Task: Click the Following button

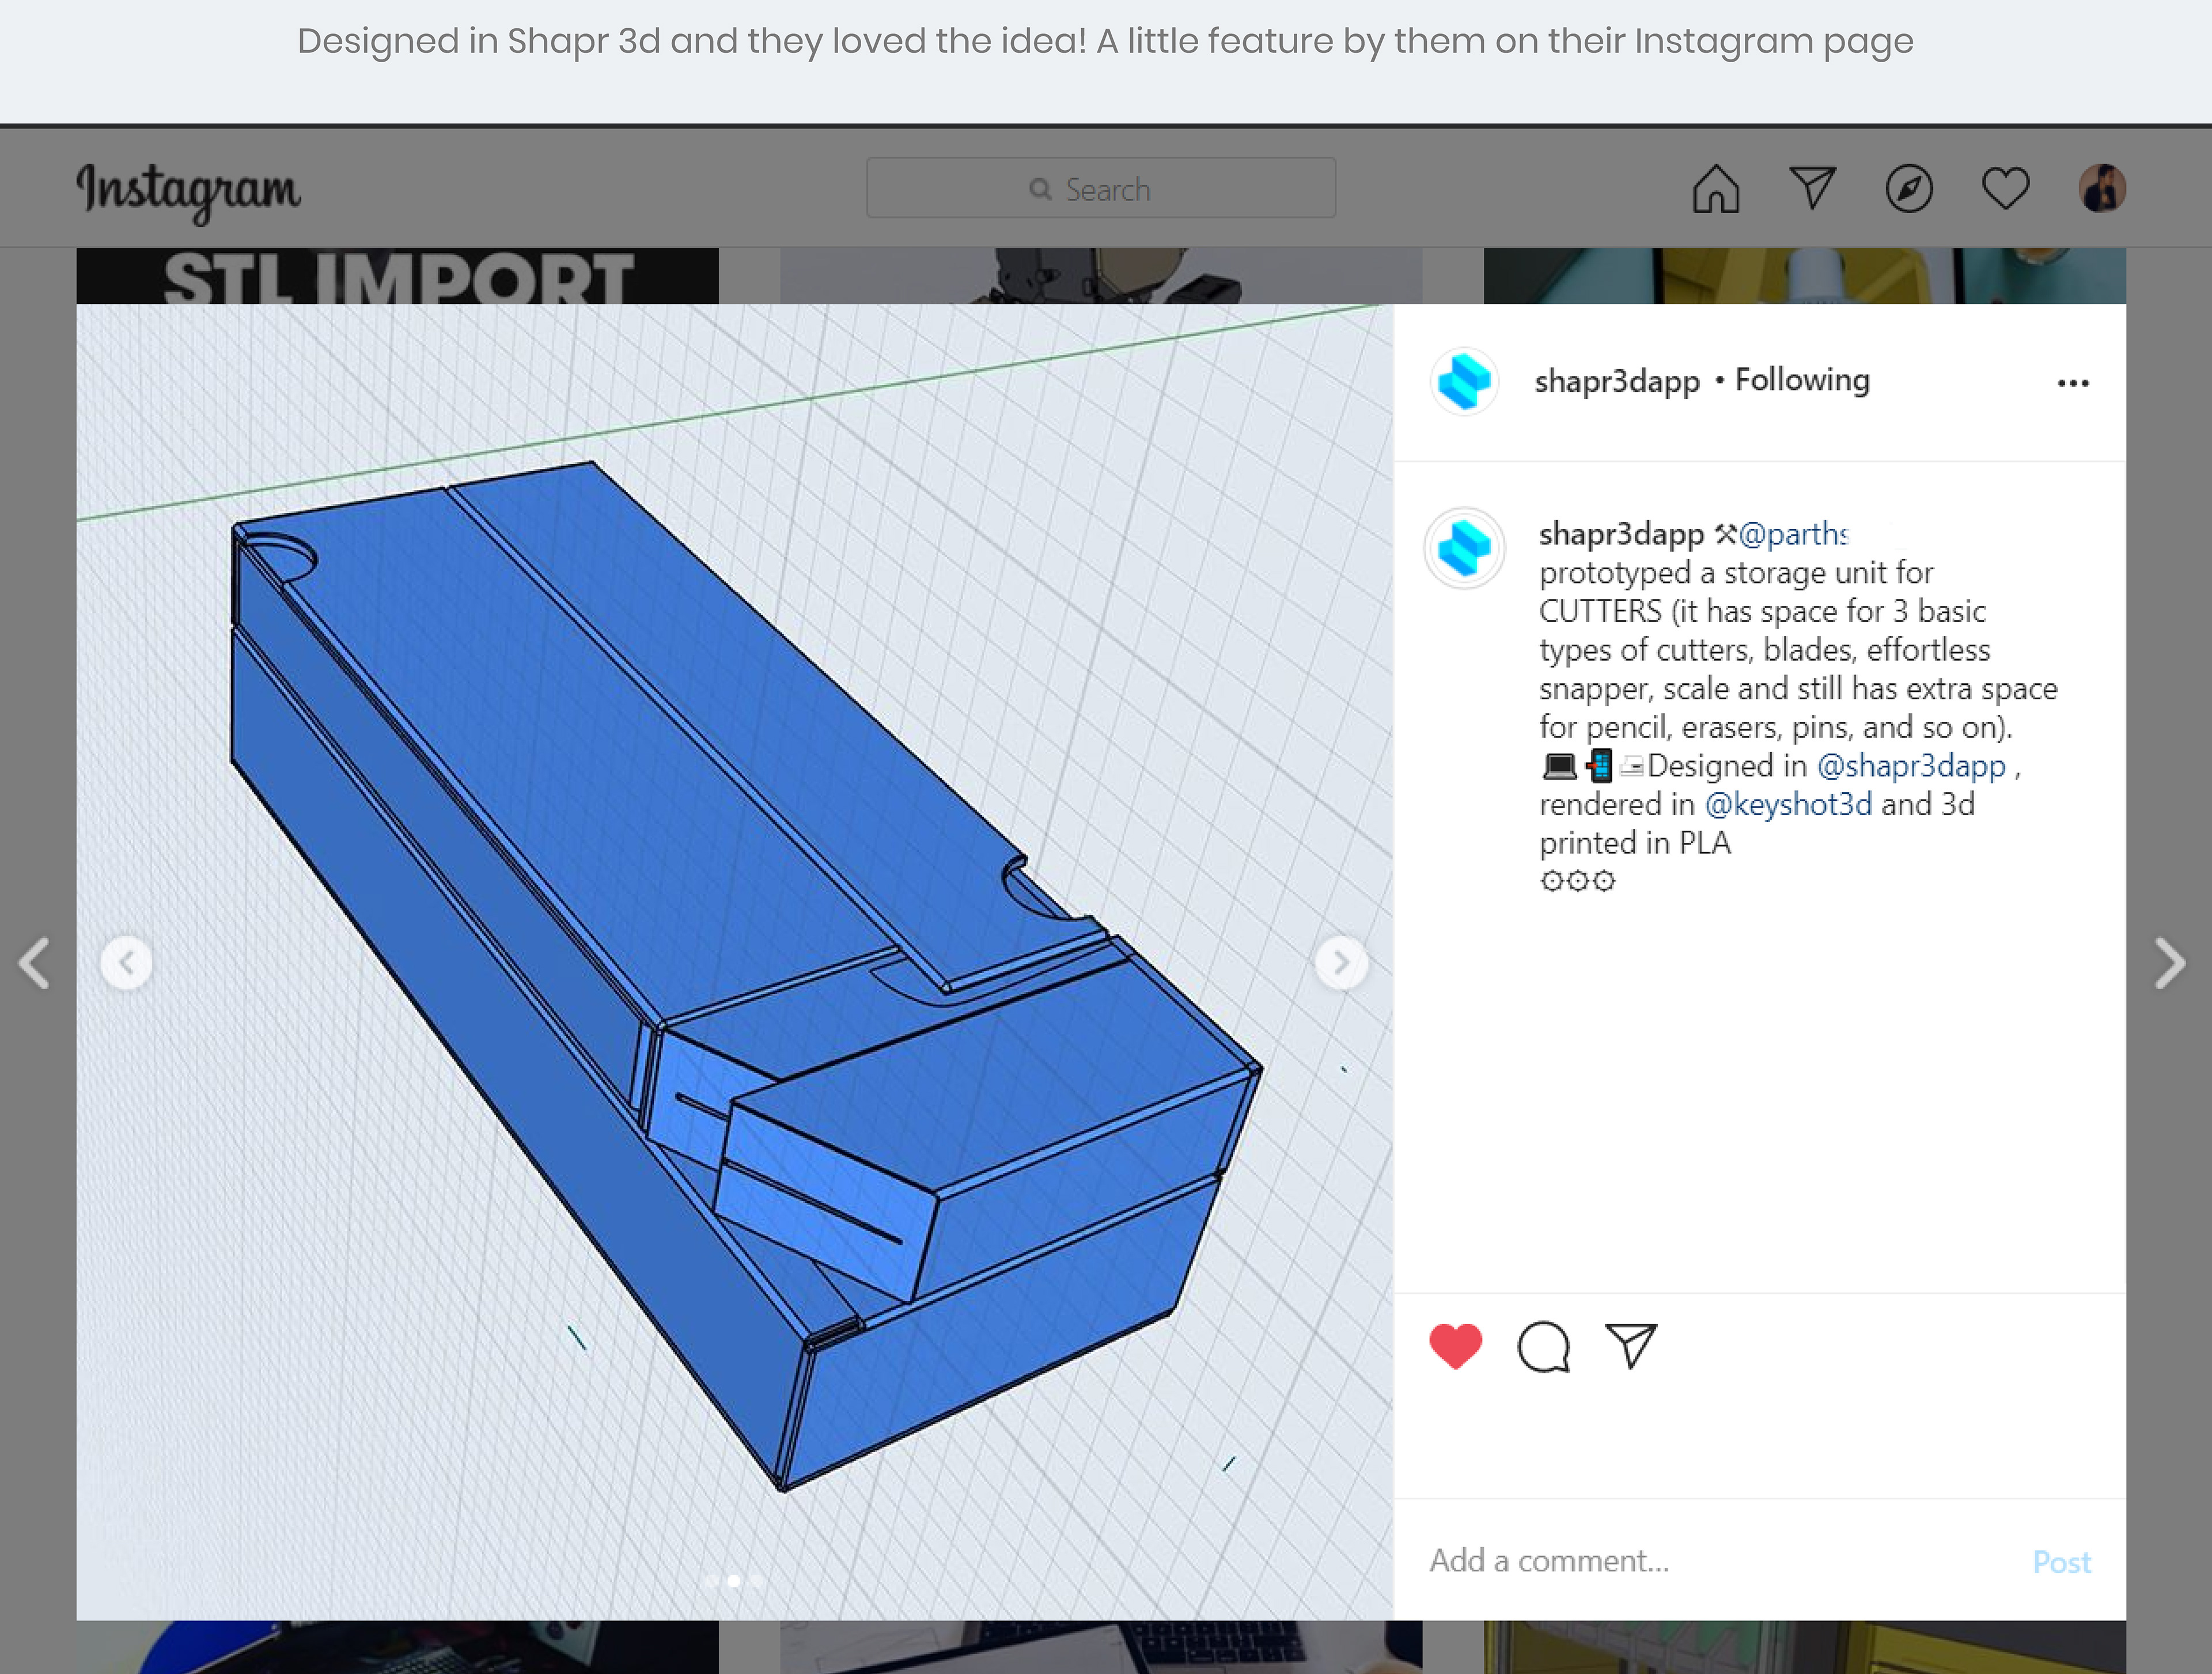Action: tap(1802, 380)
